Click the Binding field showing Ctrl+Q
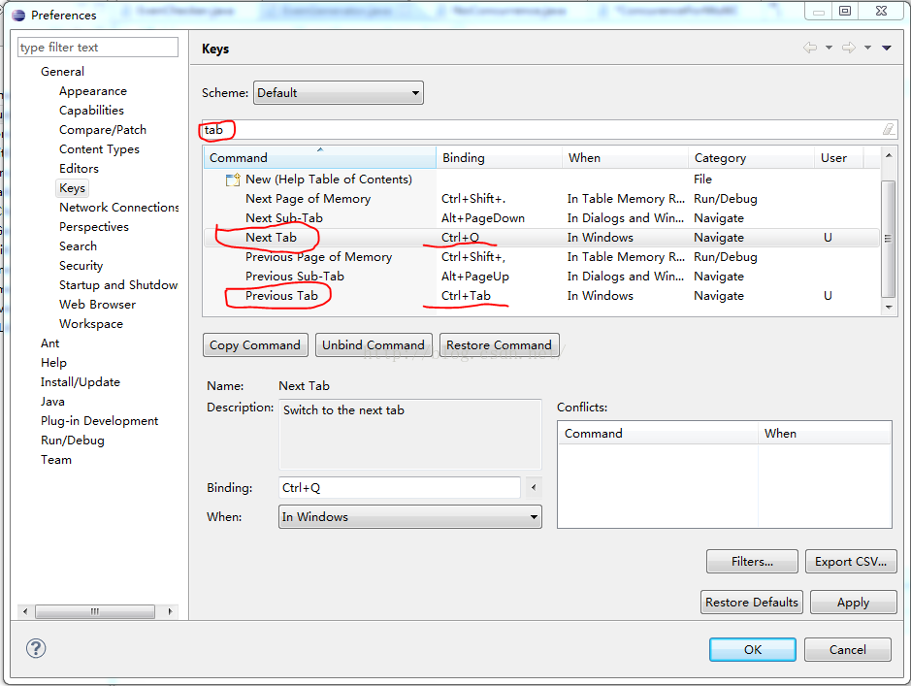 (x=400, y=487)
